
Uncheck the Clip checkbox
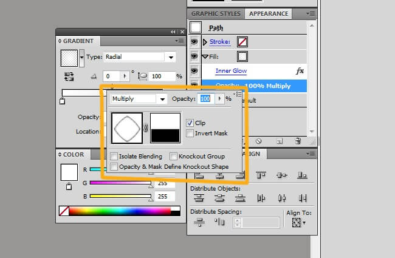tap(190, 123)
